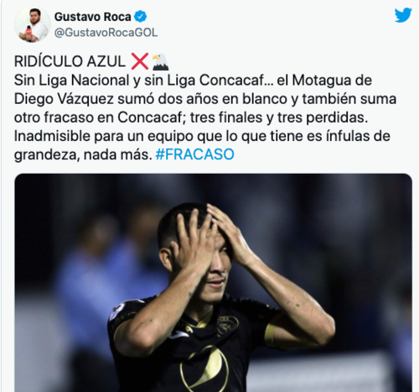The width and height of the screenshot is (419, 392).
Task: Click the eagle emoji after RIDÍCULO AZUL
Action: (160, 62)
